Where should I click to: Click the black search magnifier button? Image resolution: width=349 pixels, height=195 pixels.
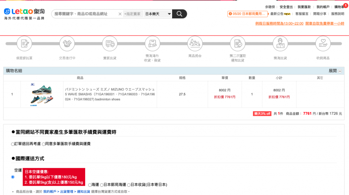coord(179,14)
